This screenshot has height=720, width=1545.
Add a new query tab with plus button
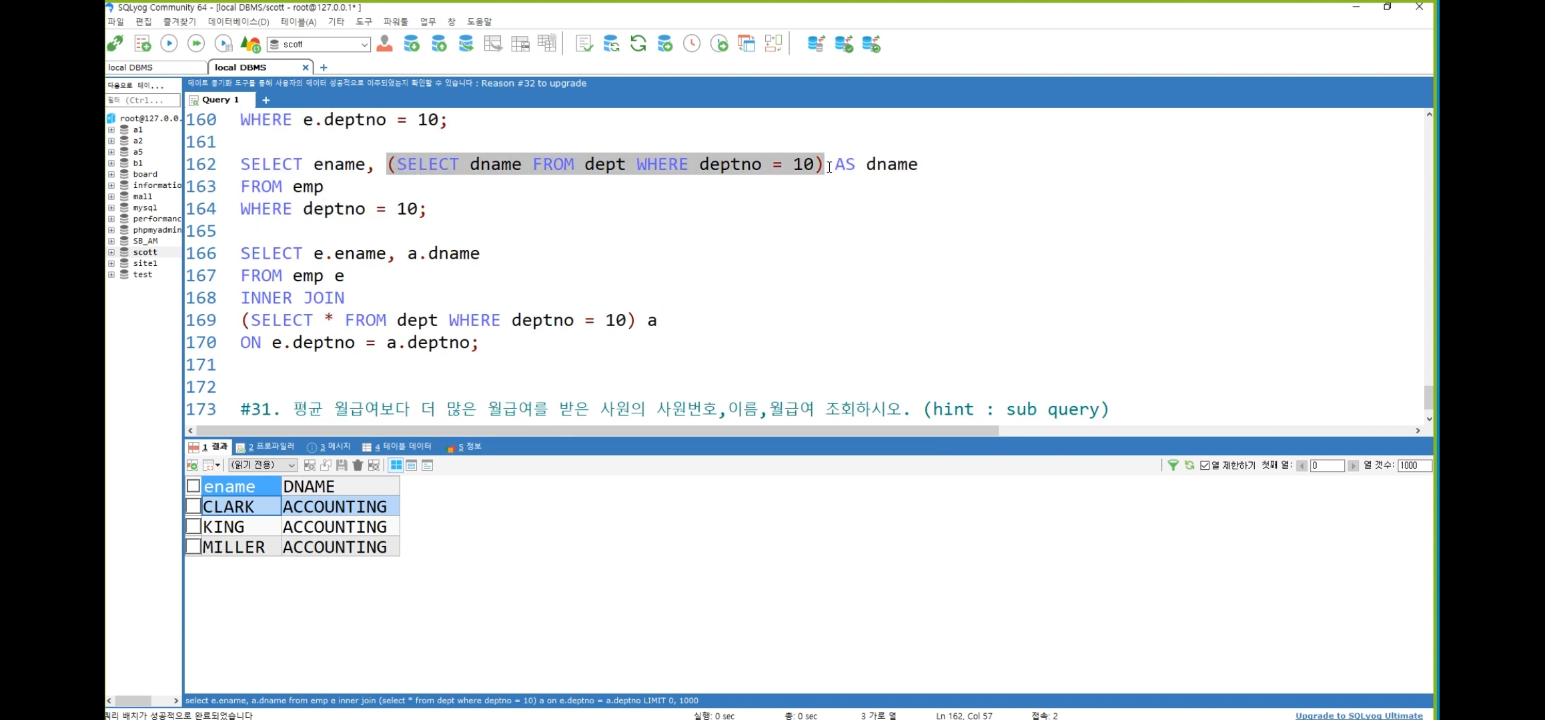coord(266,100)
